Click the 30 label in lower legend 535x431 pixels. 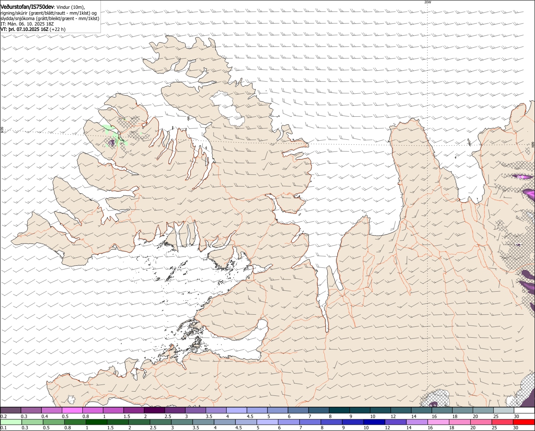tap(516, 428)
